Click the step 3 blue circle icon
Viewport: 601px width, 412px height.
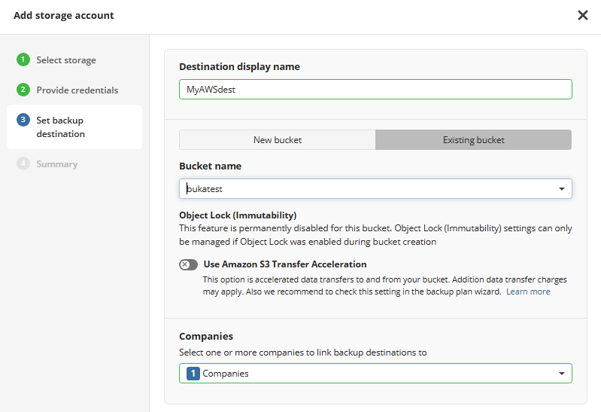click(x=23, y=120)
